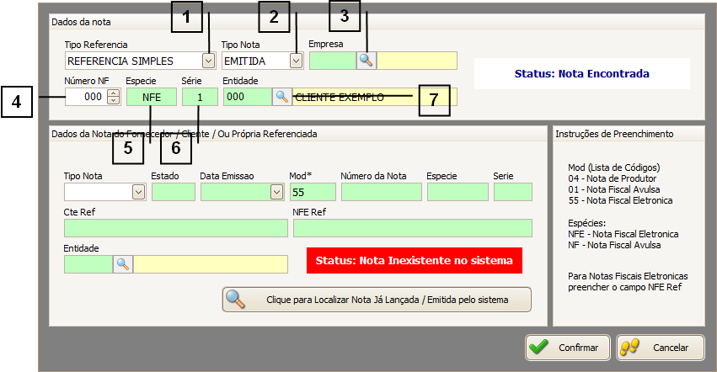Focus the Número da Nota field
This screenshot has height=372, width=717.
(381, 192)
